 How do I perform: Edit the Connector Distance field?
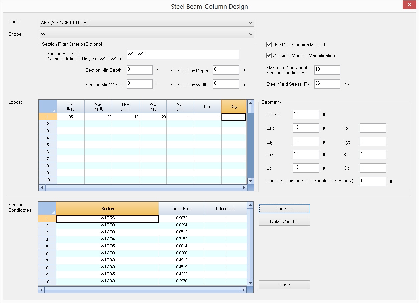point(373,181)
